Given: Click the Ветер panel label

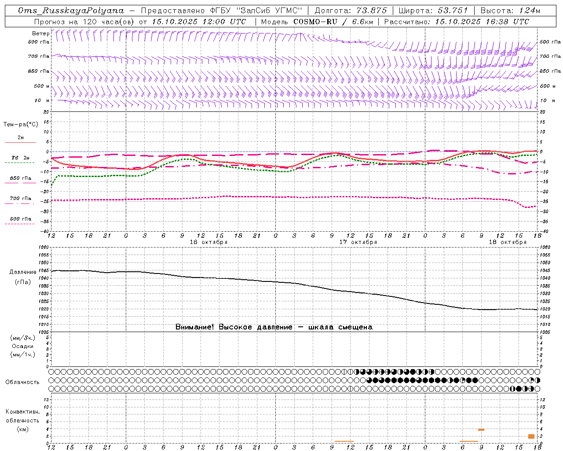Looking at the screenshot, I should click(x=40, y=33).
